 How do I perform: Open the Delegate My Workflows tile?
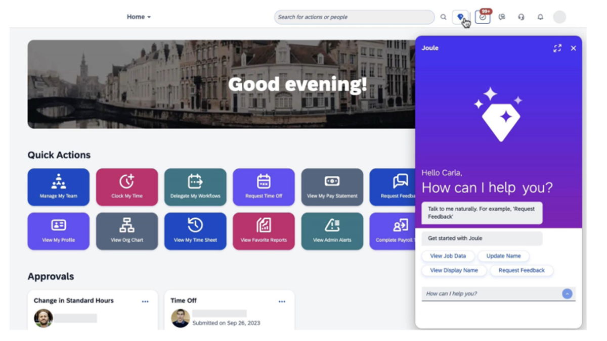coord(195,187)
